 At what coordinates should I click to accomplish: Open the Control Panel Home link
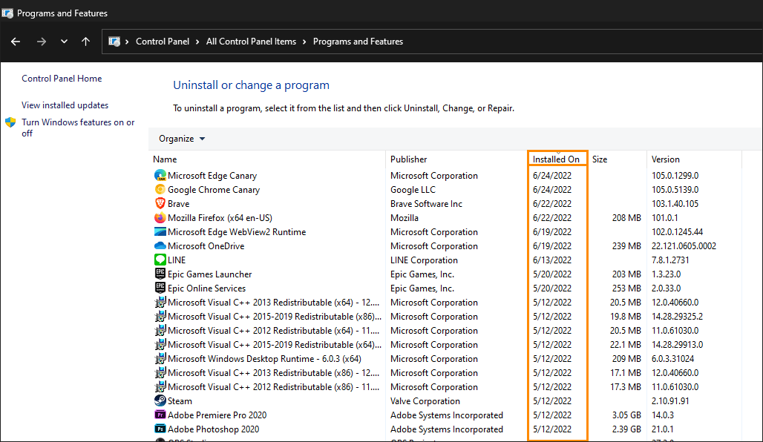coord(62,79)
